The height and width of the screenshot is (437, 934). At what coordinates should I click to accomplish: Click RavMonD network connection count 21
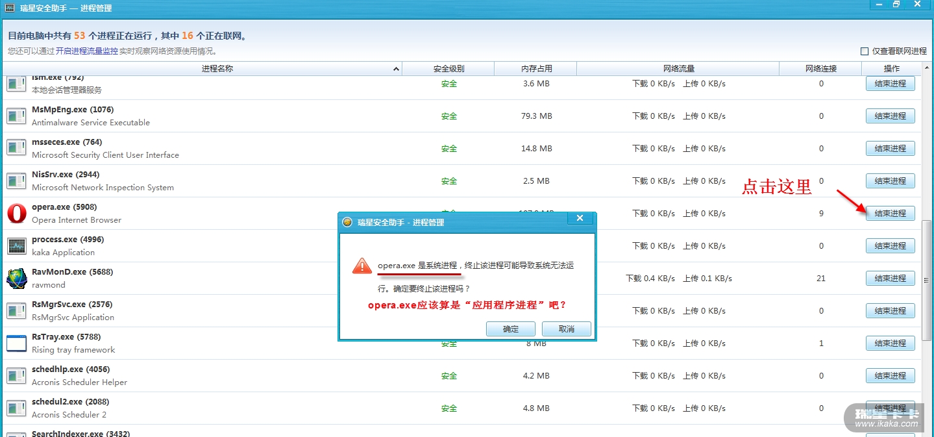pyautogui.click(x=821, y=279)
